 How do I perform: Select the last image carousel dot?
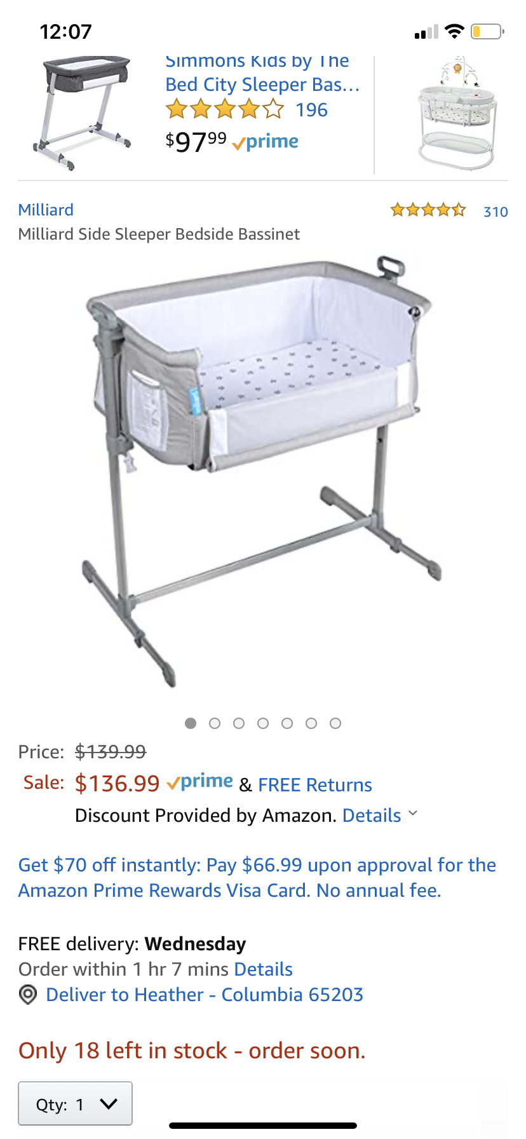[335, 723]
